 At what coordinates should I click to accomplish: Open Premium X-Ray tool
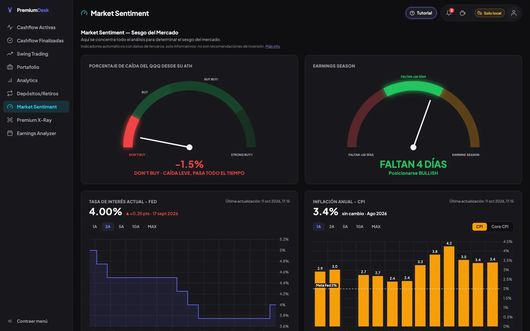click(36, 120)
